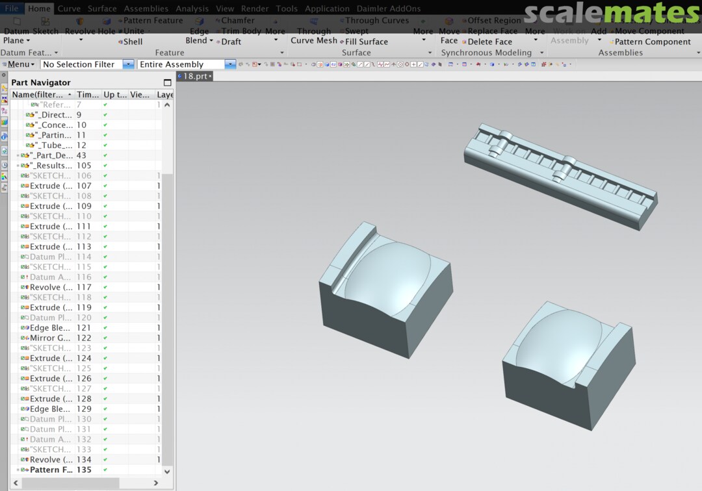Screen dimensions: 702x491
Task: Switch to the Assemblies ribbon tab
Action: [x=146, y=8]
